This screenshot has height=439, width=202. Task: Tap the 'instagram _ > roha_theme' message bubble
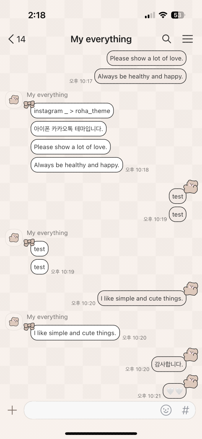[x=72, y=111]
